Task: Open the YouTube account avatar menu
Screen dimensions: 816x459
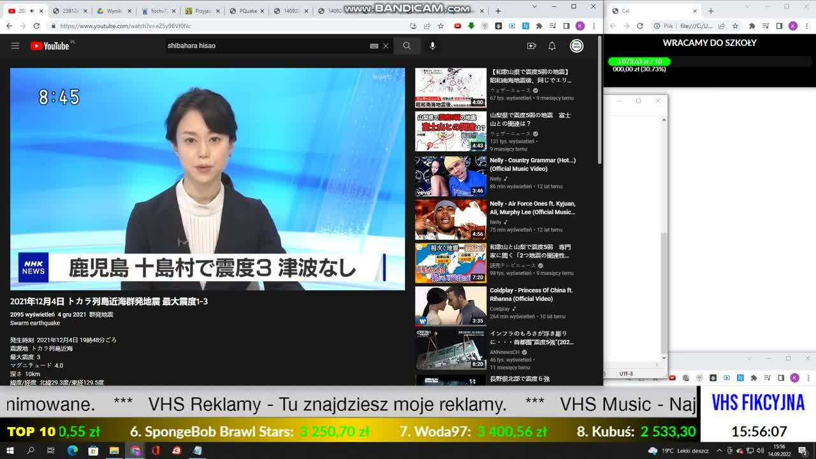Action: 576,46
